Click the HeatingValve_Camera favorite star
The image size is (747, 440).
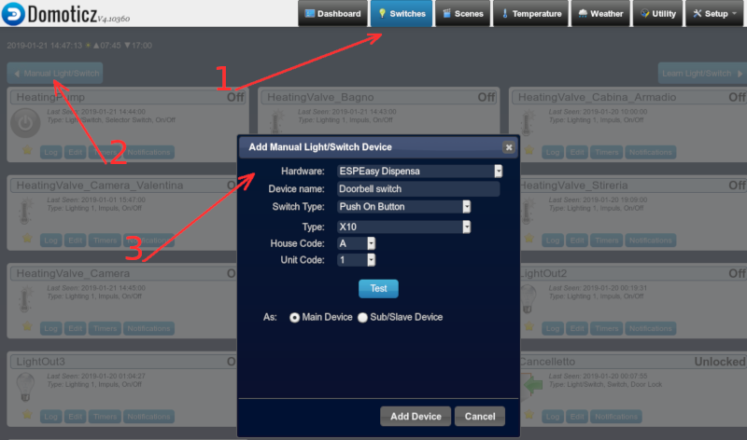coord(28,327)
